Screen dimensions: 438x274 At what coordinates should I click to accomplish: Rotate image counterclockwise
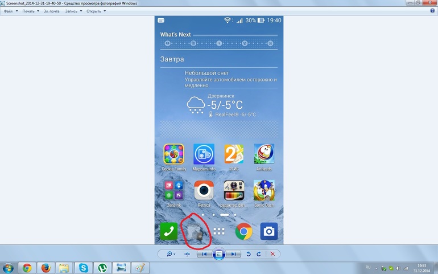click(x=249, y=253)
